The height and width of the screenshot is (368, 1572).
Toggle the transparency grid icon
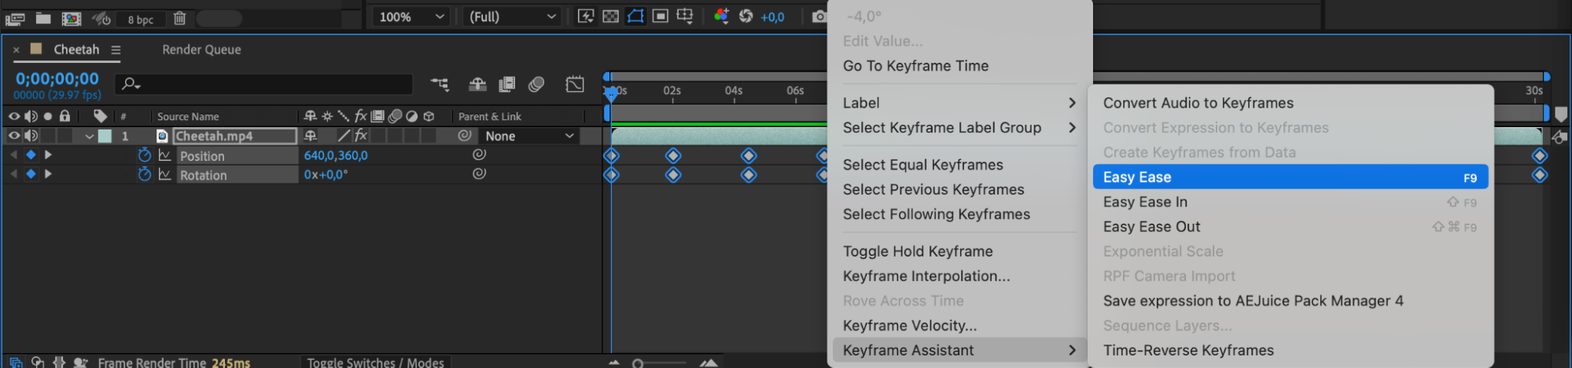[610, 16]
